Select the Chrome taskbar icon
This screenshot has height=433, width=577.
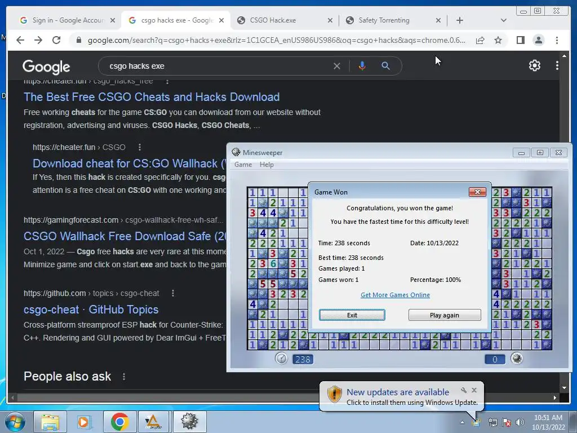click(119, 422)
